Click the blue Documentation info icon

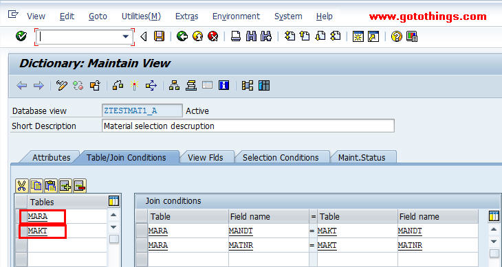[x=223, y=86]
